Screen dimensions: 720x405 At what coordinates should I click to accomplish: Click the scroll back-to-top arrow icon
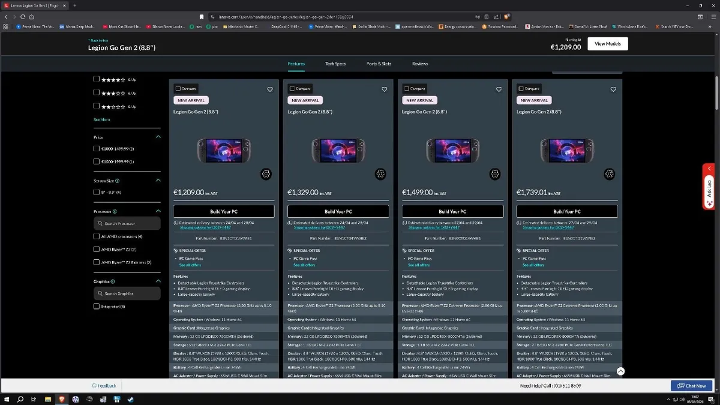tap(620, 371)
